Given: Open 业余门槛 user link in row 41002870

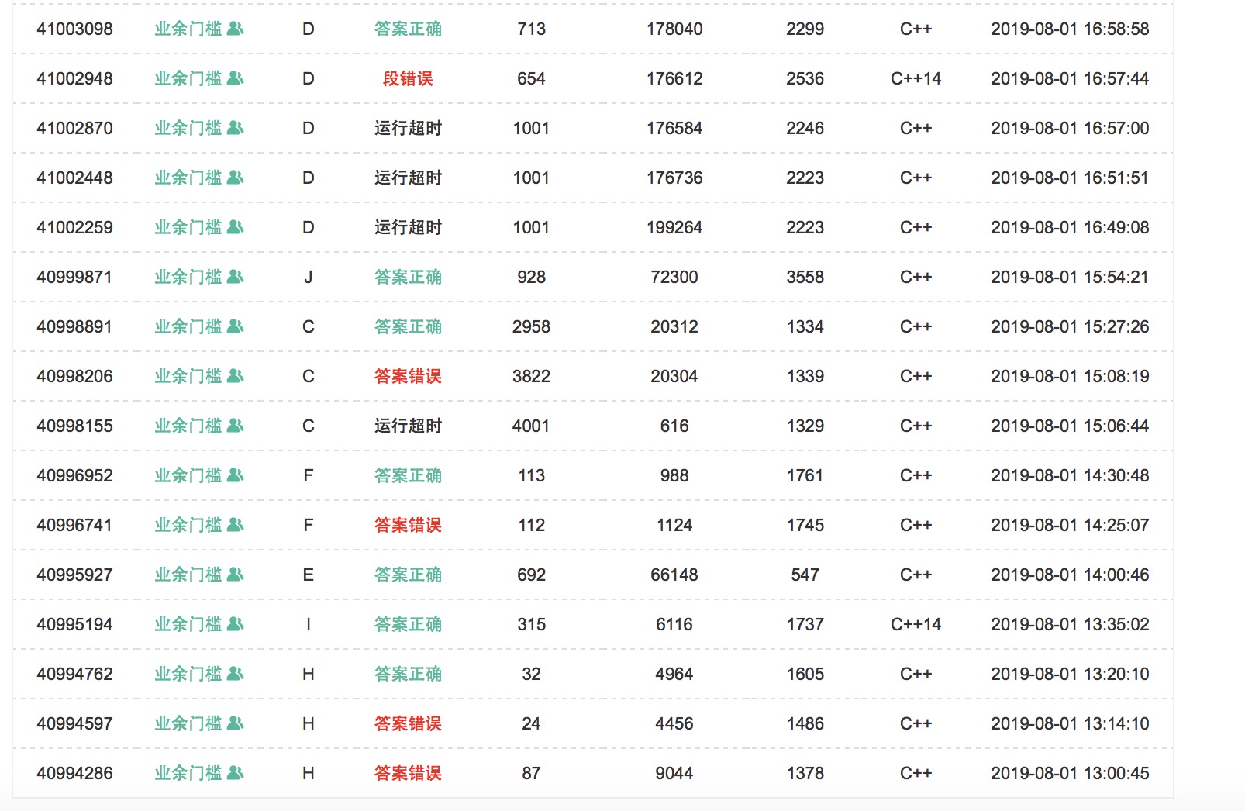Looking at the screenshot, I should click(x=188, y=128).
